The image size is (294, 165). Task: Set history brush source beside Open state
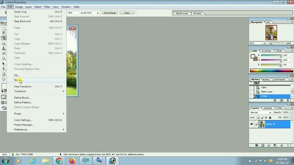(x=251, y=88)
